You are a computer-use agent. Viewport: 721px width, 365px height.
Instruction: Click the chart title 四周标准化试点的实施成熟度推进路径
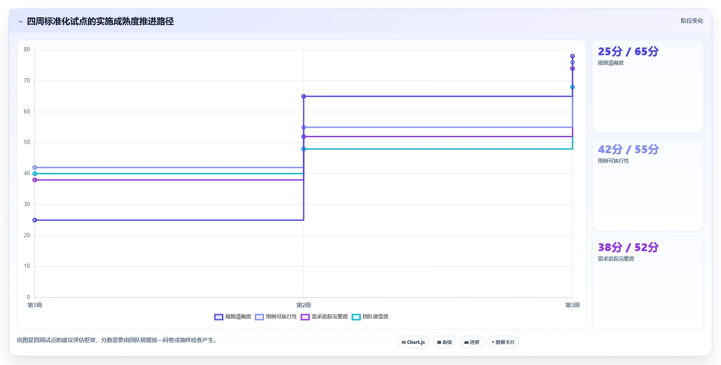coord(100,22)
